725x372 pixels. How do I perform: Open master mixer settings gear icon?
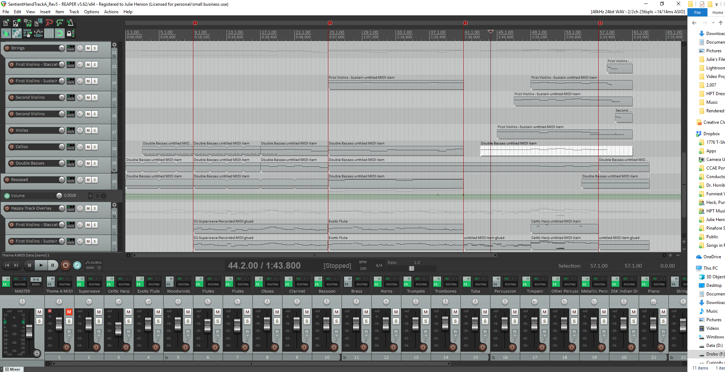pyautogui.click(x=37, y=353)
